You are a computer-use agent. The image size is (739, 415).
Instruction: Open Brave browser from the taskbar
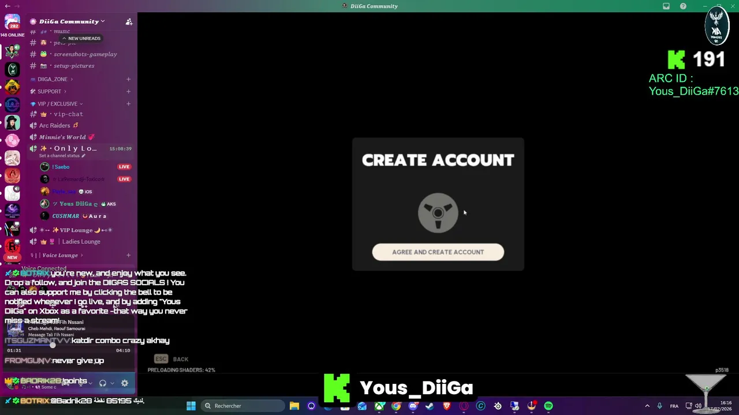click(x=447, y=406)
